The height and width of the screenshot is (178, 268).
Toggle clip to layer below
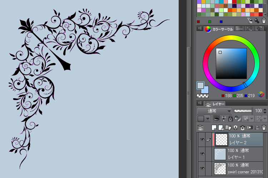[217, 119]
